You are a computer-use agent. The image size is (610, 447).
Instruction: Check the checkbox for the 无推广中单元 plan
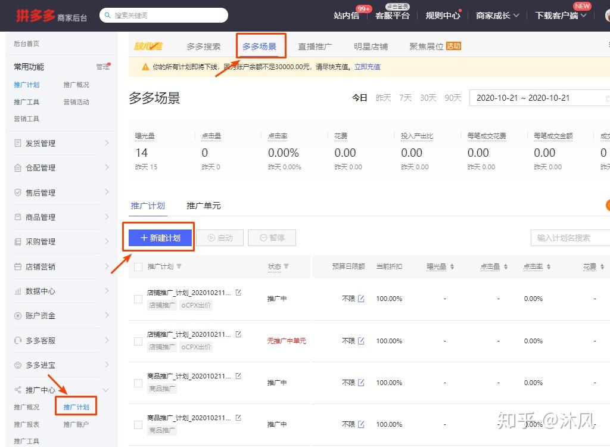[138, 341]
